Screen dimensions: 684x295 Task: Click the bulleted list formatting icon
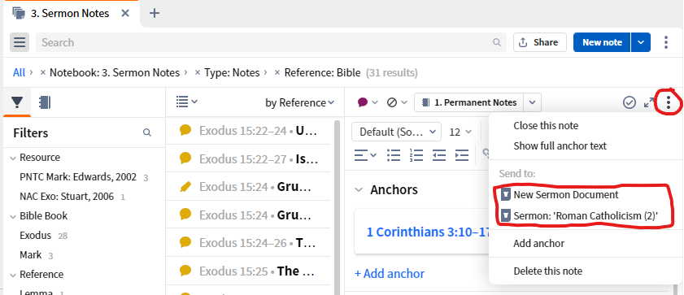point(394,155)
